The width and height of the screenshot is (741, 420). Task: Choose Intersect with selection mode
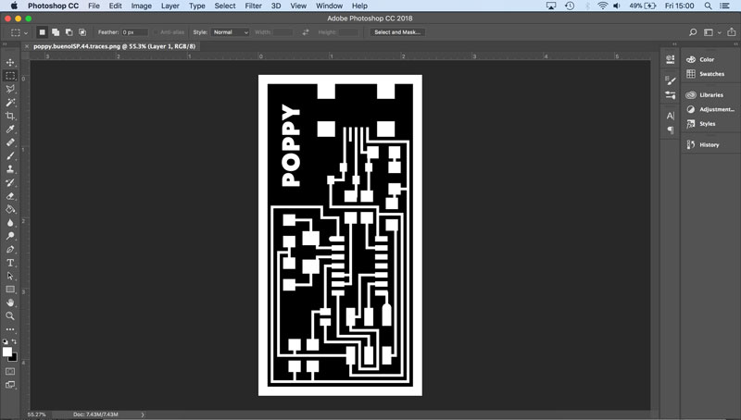pos(82,32)
